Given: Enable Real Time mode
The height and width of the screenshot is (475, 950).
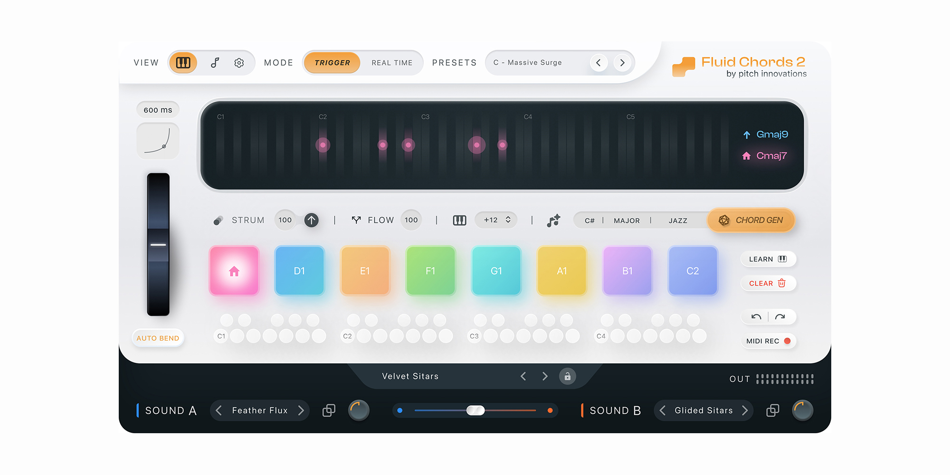Looking at the screenshot, I should tap(392, 63).
